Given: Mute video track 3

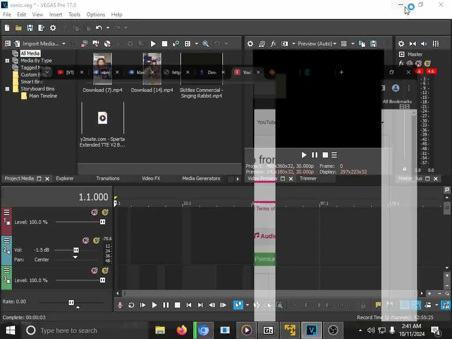Looking at the screenshot, I should pyautogui.click(x=94, y=271).
